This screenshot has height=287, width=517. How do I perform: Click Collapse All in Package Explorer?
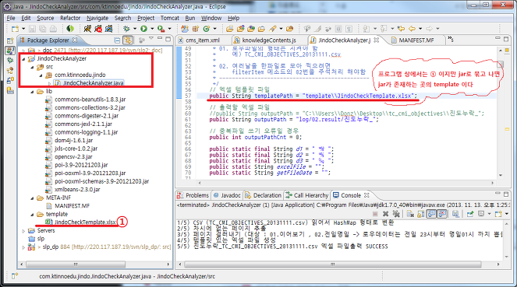tap(117, 40)
